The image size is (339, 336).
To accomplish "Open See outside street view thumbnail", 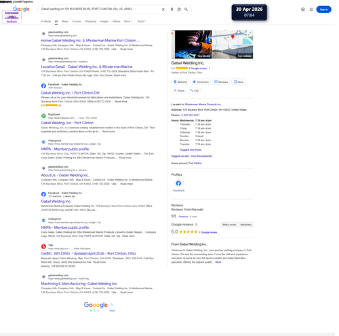I will click(233, 52).
